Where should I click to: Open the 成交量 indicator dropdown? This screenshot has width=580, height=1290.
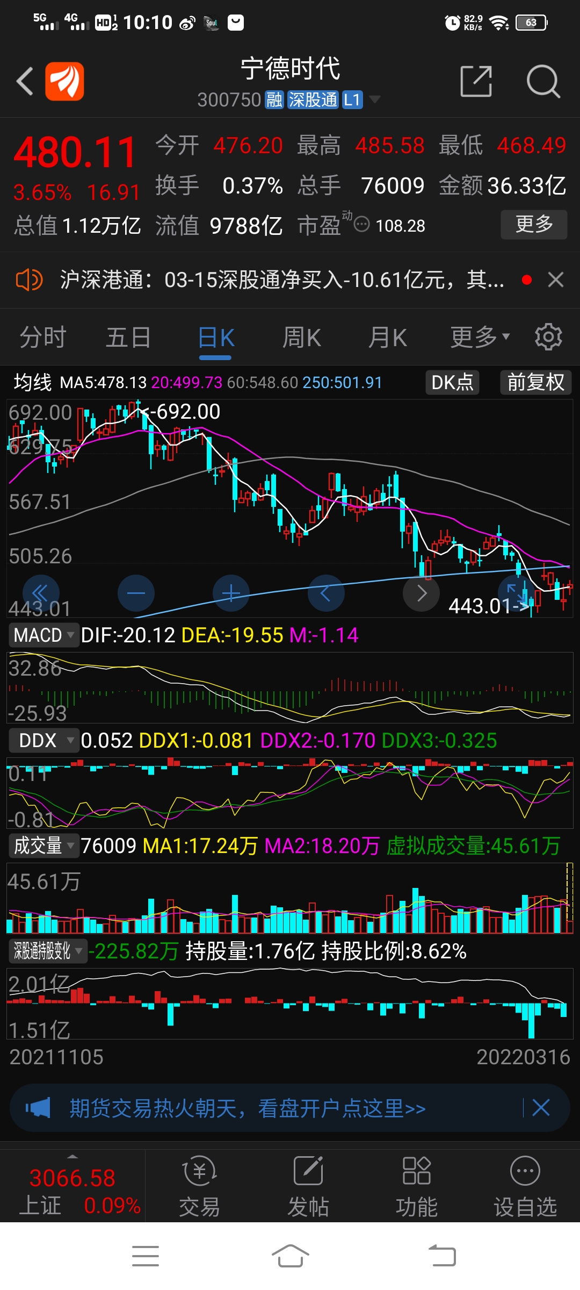[x=44, y=845]
